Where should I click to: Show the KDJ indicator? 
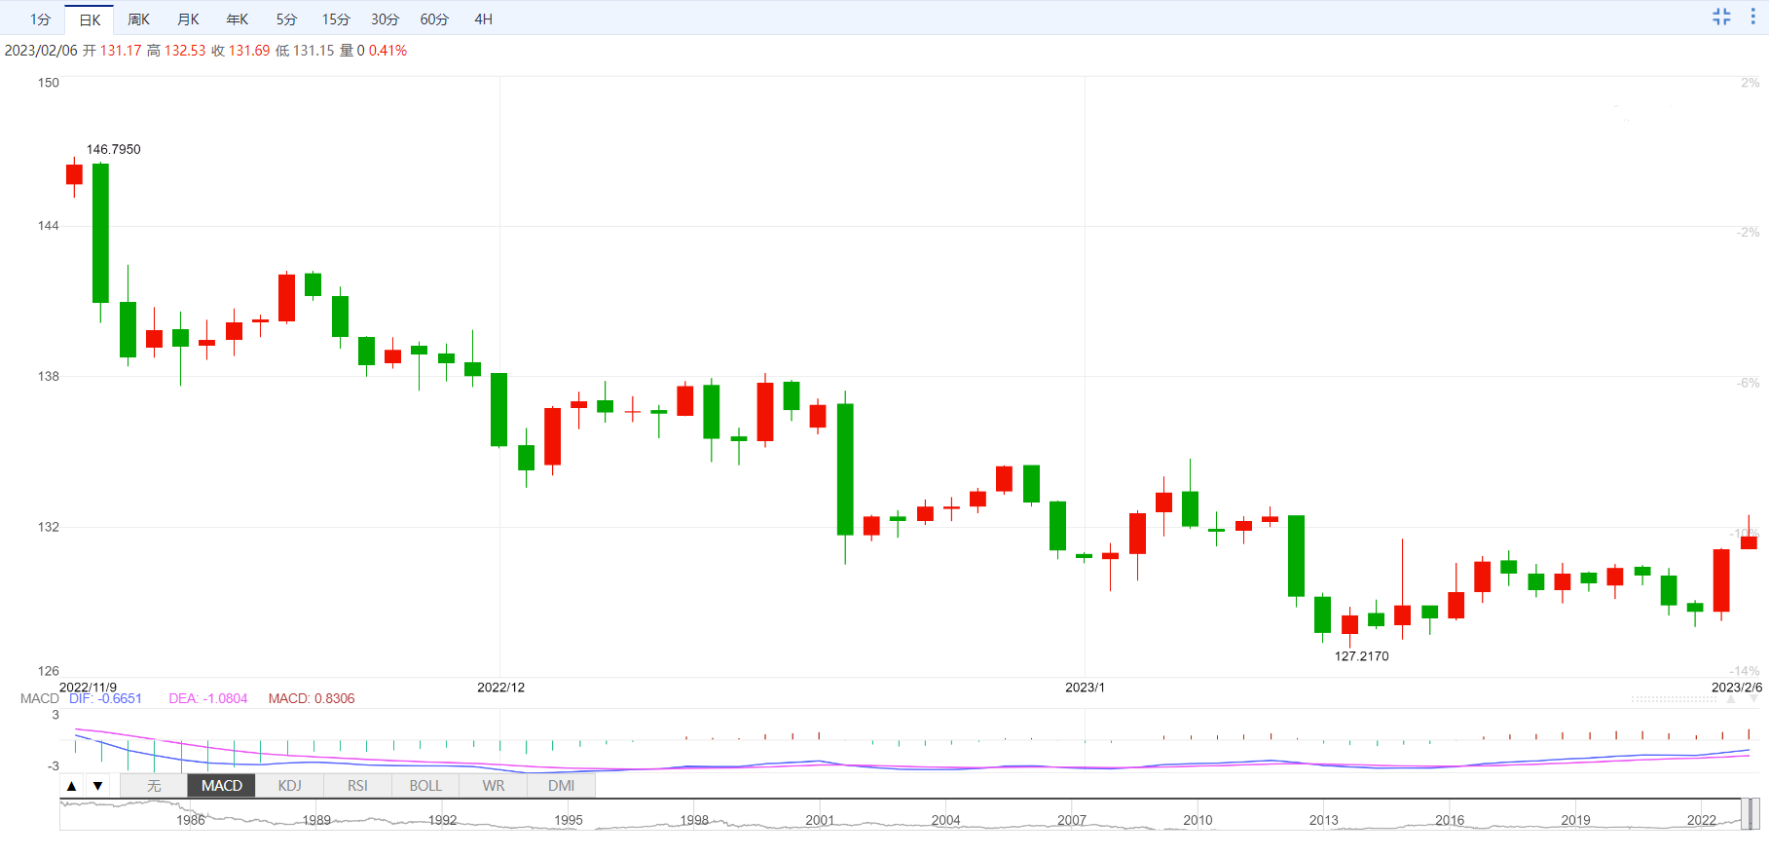point(289,786)
